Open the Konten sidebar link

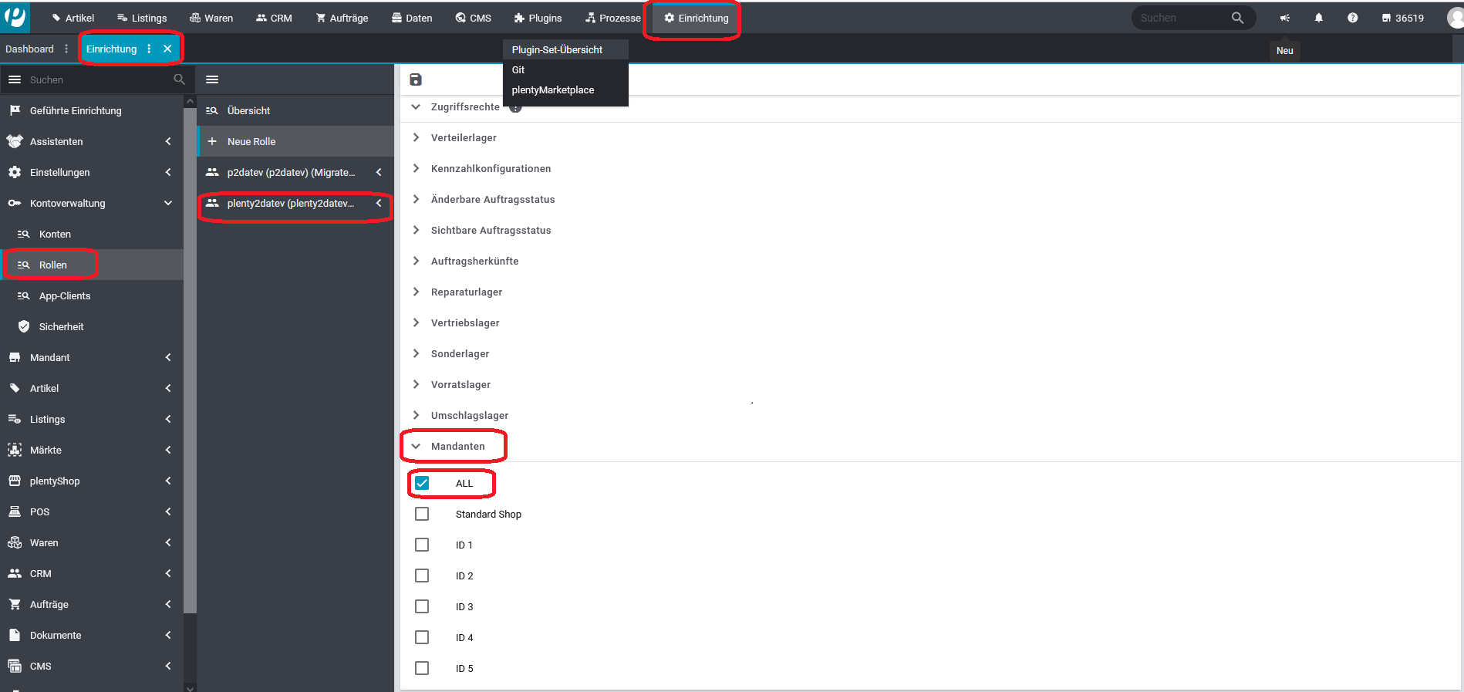pos(55,234)
